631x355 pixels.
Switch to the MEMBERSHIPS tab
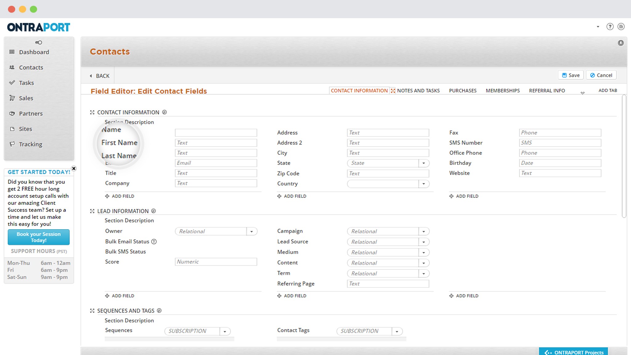pyautogui.click(x=503, y=91)
